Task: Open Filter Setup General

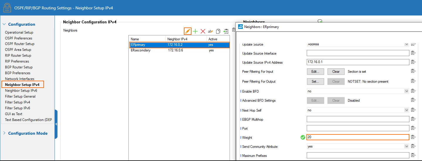Action: click(20, 96)
